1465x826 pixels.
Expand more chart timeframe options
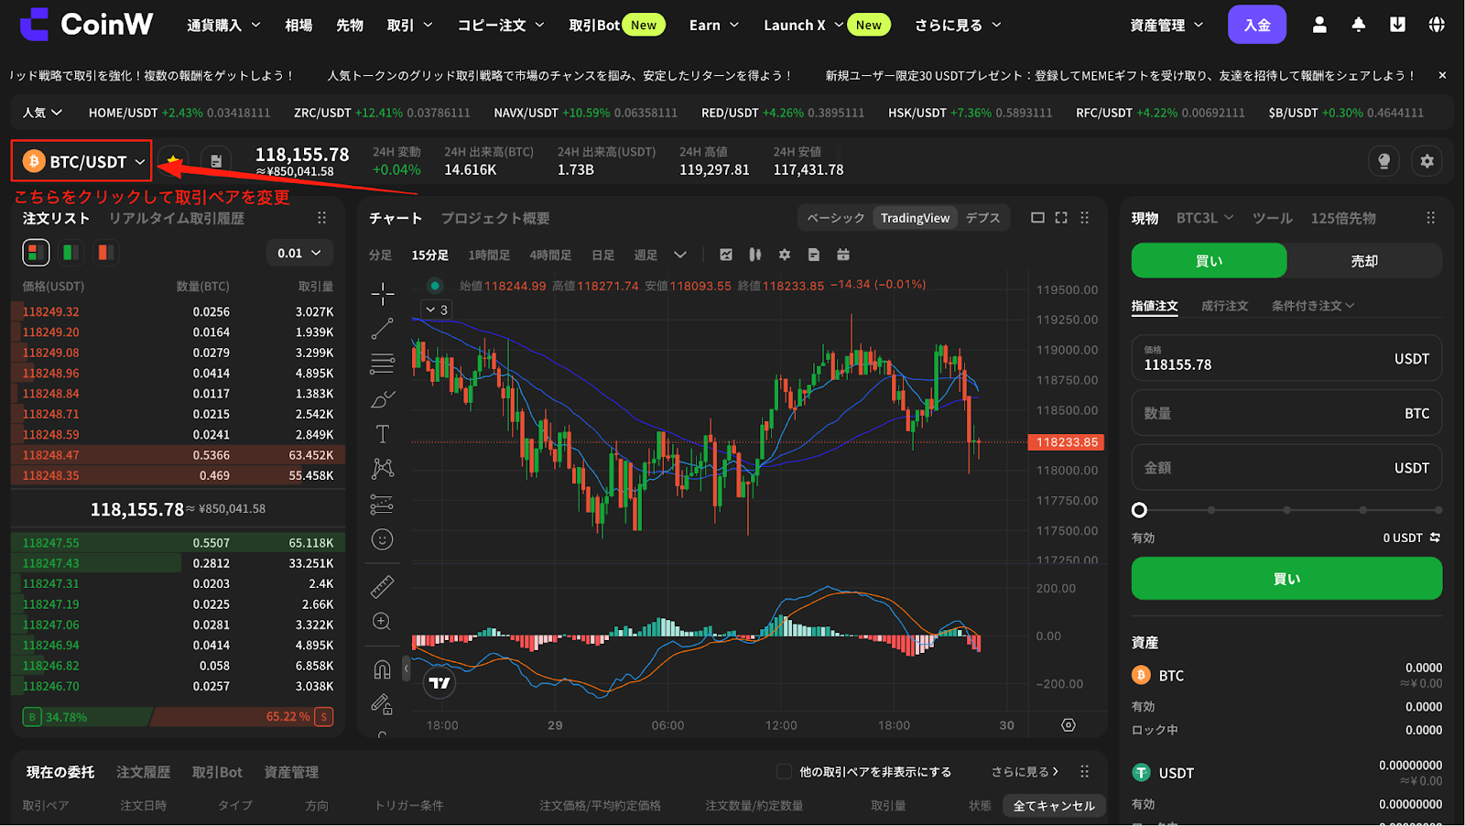(x=680, y=255)
